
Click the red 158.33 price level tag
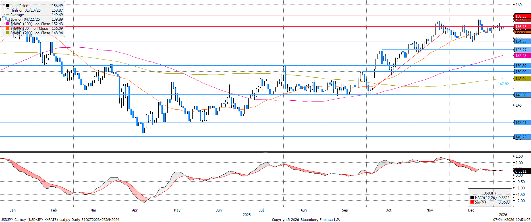(x=521, y=16)
